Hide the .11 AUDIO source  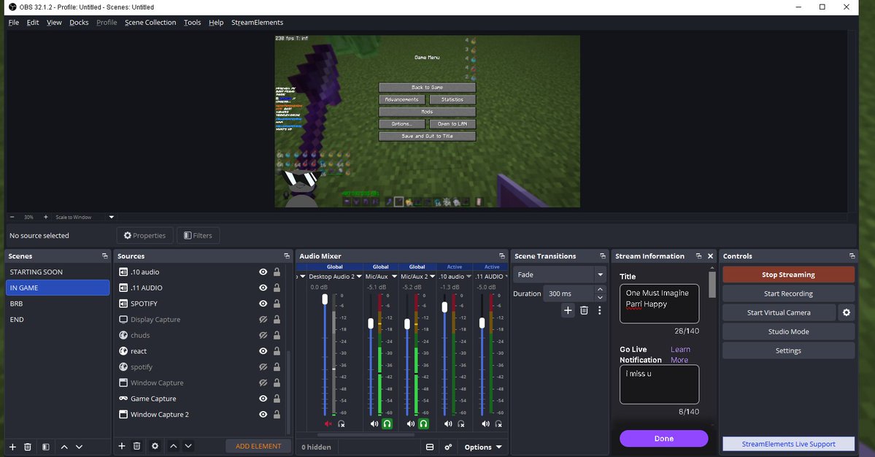click(263, 288)
